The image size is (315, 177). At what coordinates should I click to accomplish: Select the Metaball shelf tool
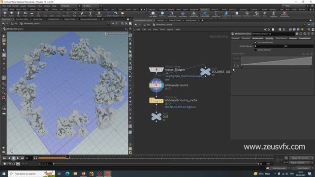pyautogui.click(x=116, y=14)
